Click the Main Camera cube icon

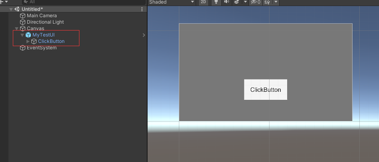[x=22, y=16]
